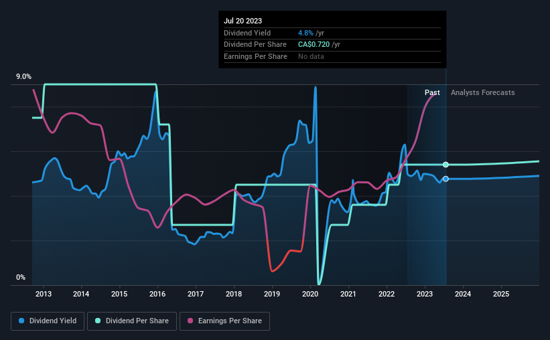The height and width of the screenshot is (340, 550).
Task: Click the 2021 year label on axis
Action: (348, 294)
